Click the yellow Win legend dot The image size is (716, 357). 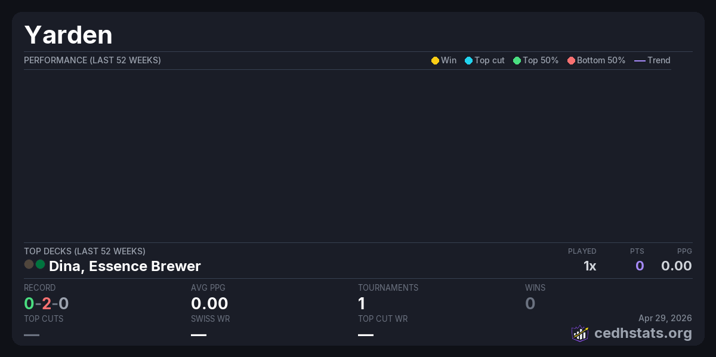pos(435,61)
